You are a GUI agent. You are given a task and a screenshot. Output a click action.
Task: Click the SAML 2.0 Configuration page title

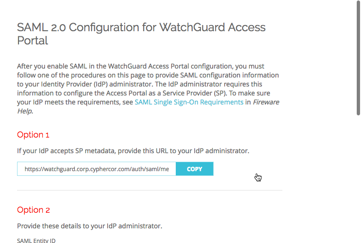(x=141, y=34)
